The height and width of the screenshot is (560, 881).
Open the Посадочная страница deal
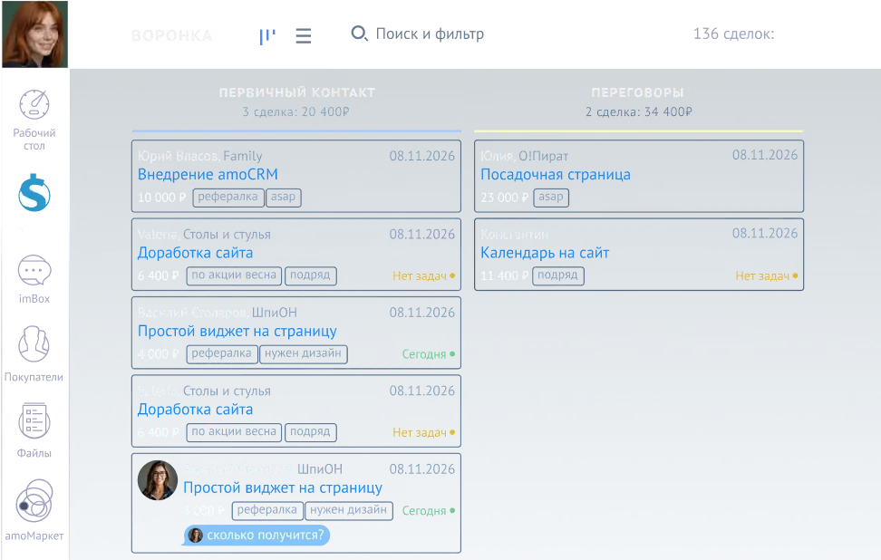point(555,175)
